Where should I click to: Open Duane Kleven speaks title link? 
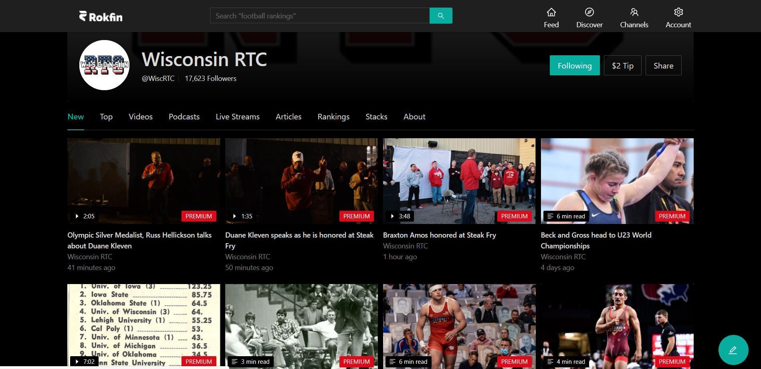click(x=299, y=240)
